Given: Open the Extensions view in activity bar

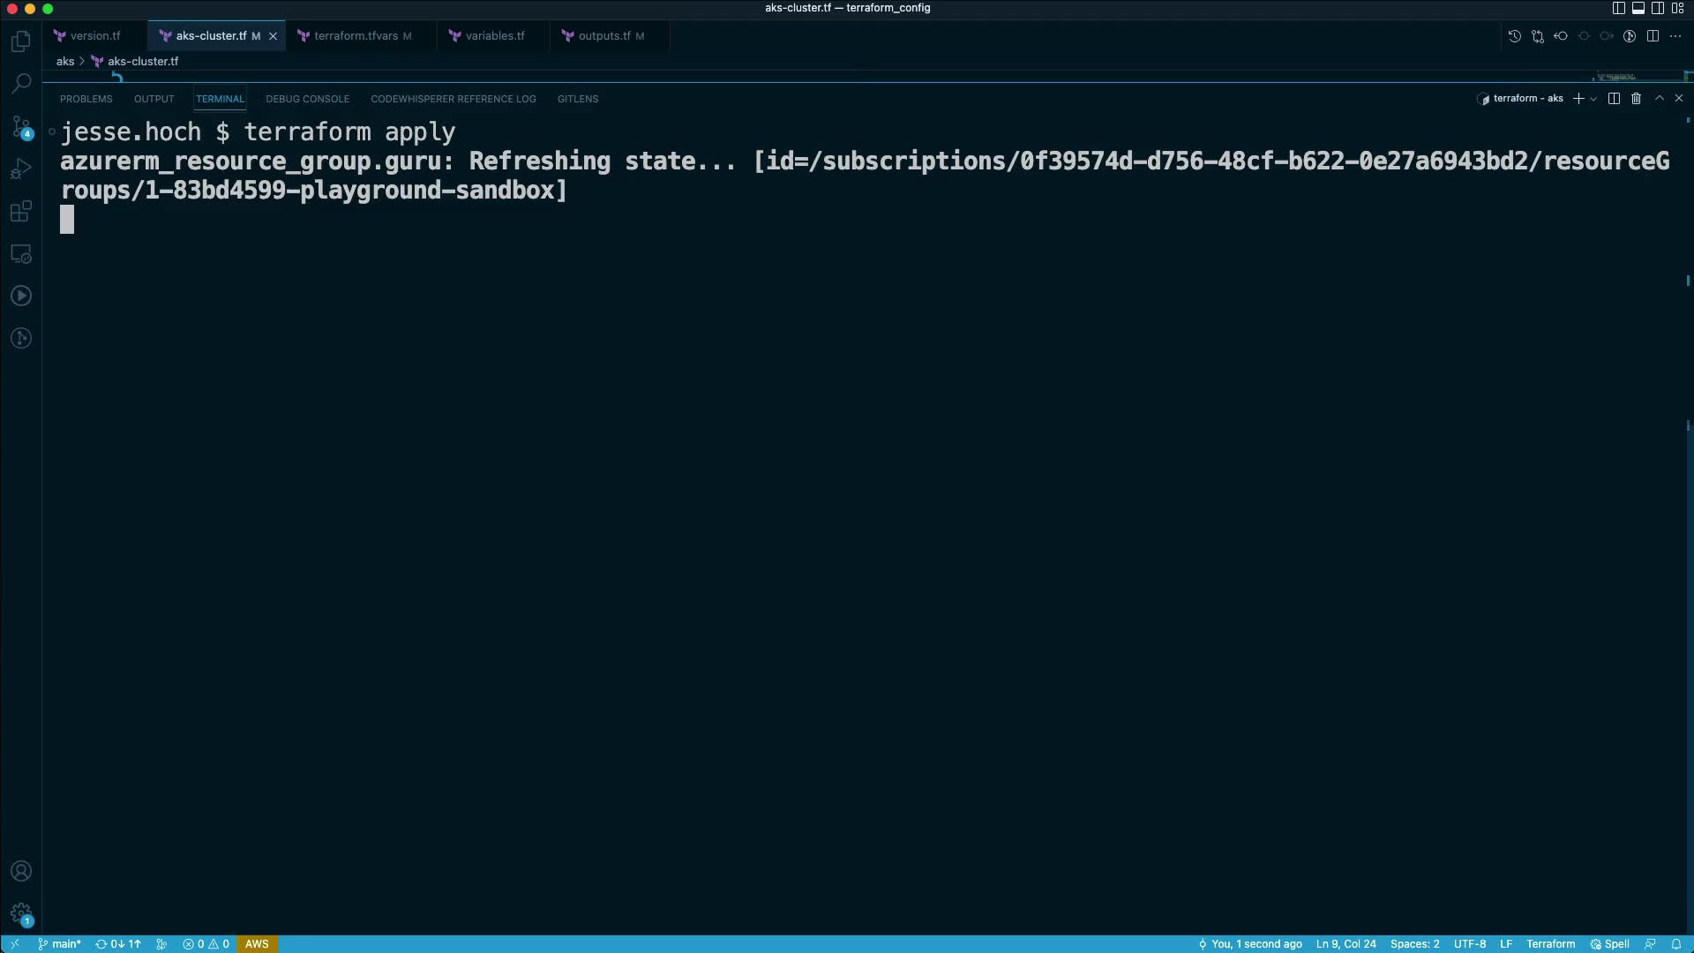Looking at the screenshot, I should click(21, 212).
